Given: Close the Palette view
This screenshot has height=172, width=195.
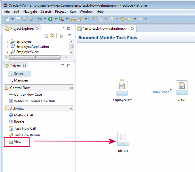Looking at the screenshot, I should [24, 66].
